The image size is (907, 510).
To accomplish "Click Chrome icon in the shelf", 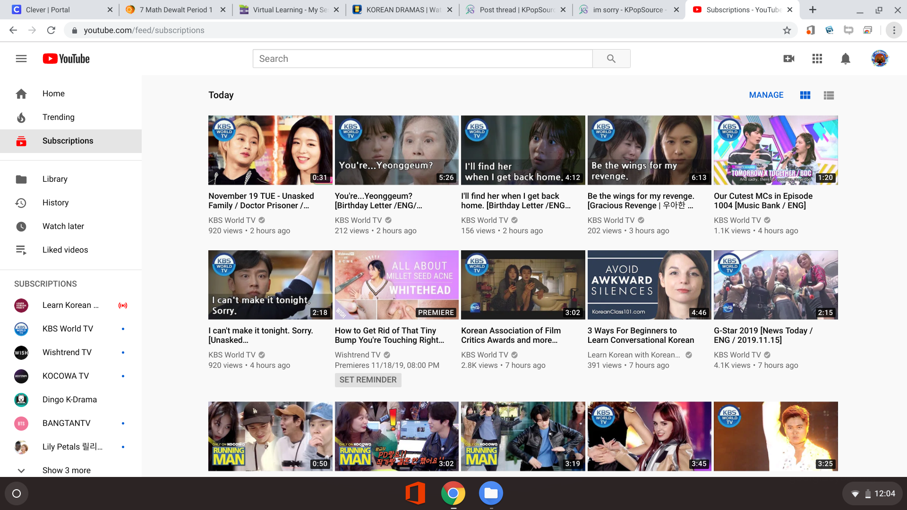I will click(453, 493).
